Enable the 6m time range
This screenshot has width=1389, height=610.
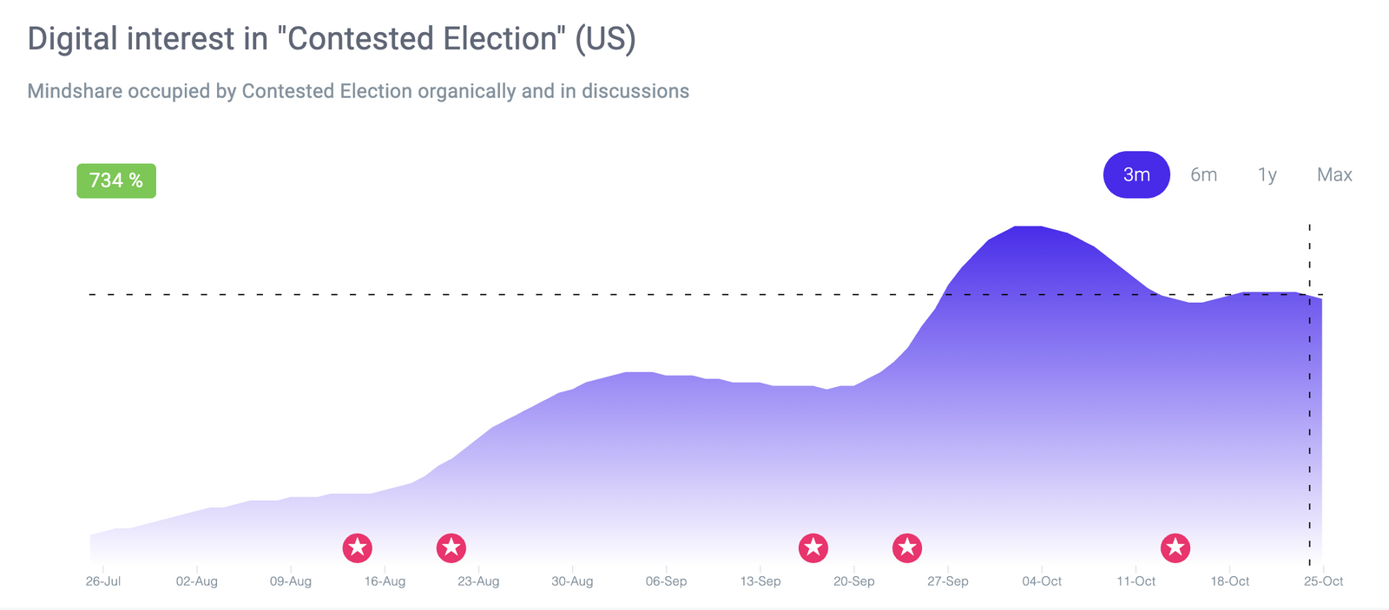pos(1203,174)
